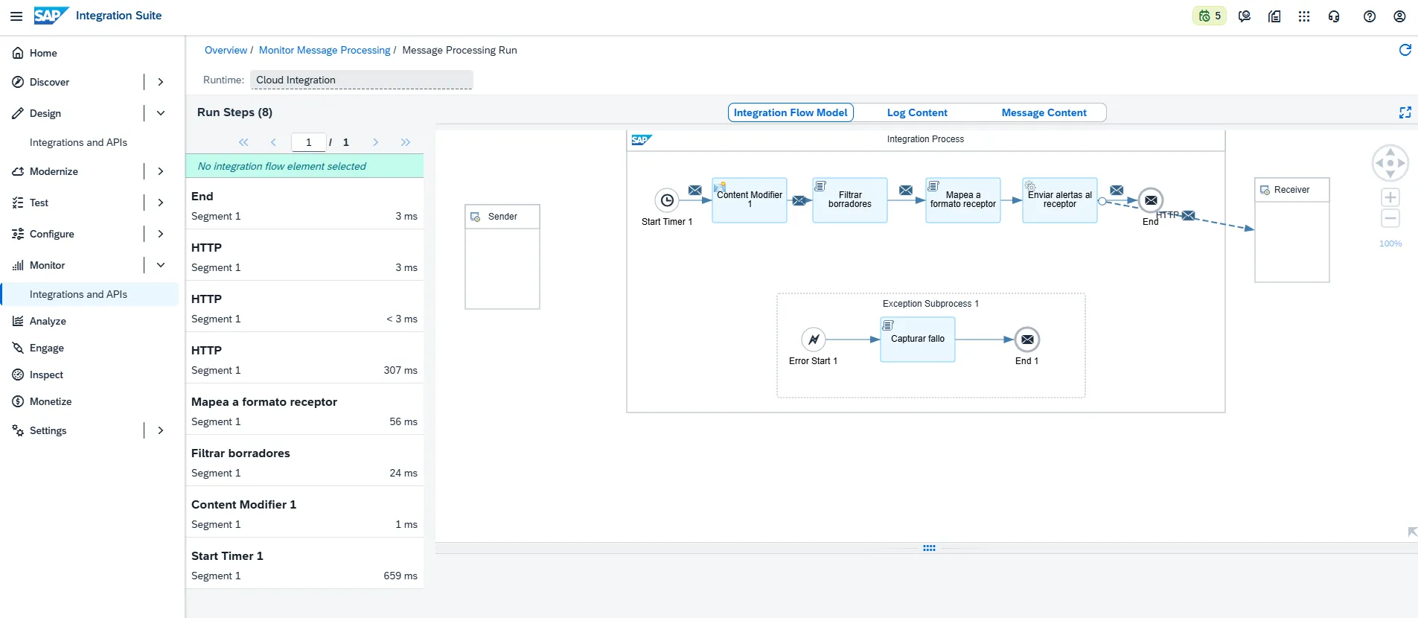
Task: Switch to the Message Content tab
Action: [x=1044, y=112]
